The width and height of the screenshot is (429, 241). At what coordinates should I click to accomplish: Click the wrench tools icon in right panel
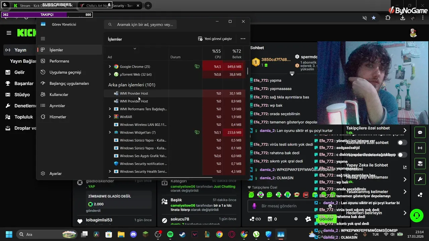pos(420,179)
